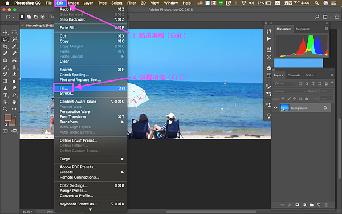Viewport: 342px width, 214px height.
Task: Hide the Background layer with eye icon
Action: (275, 108)
